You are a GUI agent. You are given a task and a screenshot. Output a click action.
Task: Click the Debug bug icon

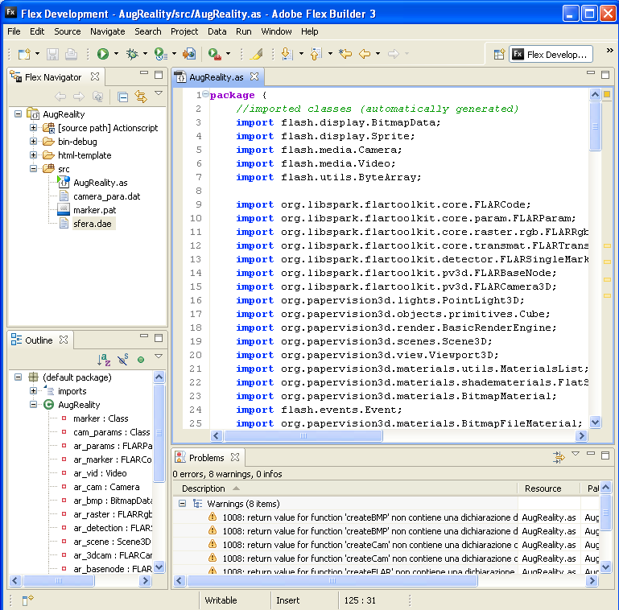[x=132, y=54]
